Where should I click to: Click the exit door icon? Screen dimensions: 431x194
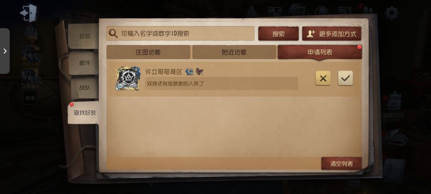28,13
